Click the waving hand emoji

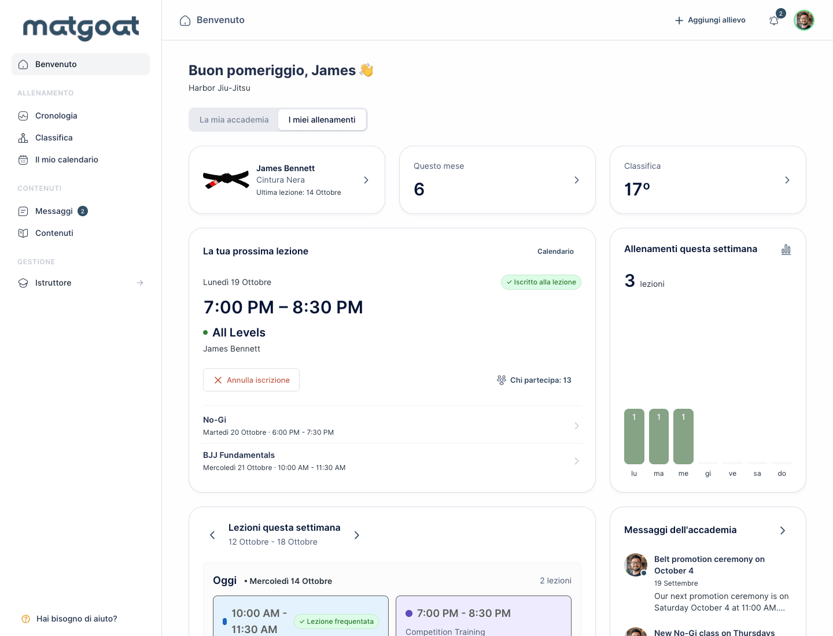pyautogui.click(x=366, y=70)
